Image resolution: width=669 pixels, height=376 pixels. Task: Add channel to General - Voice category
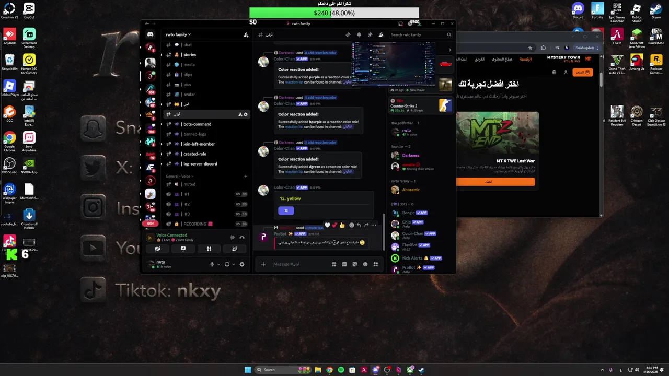click(x=245, y=177)
